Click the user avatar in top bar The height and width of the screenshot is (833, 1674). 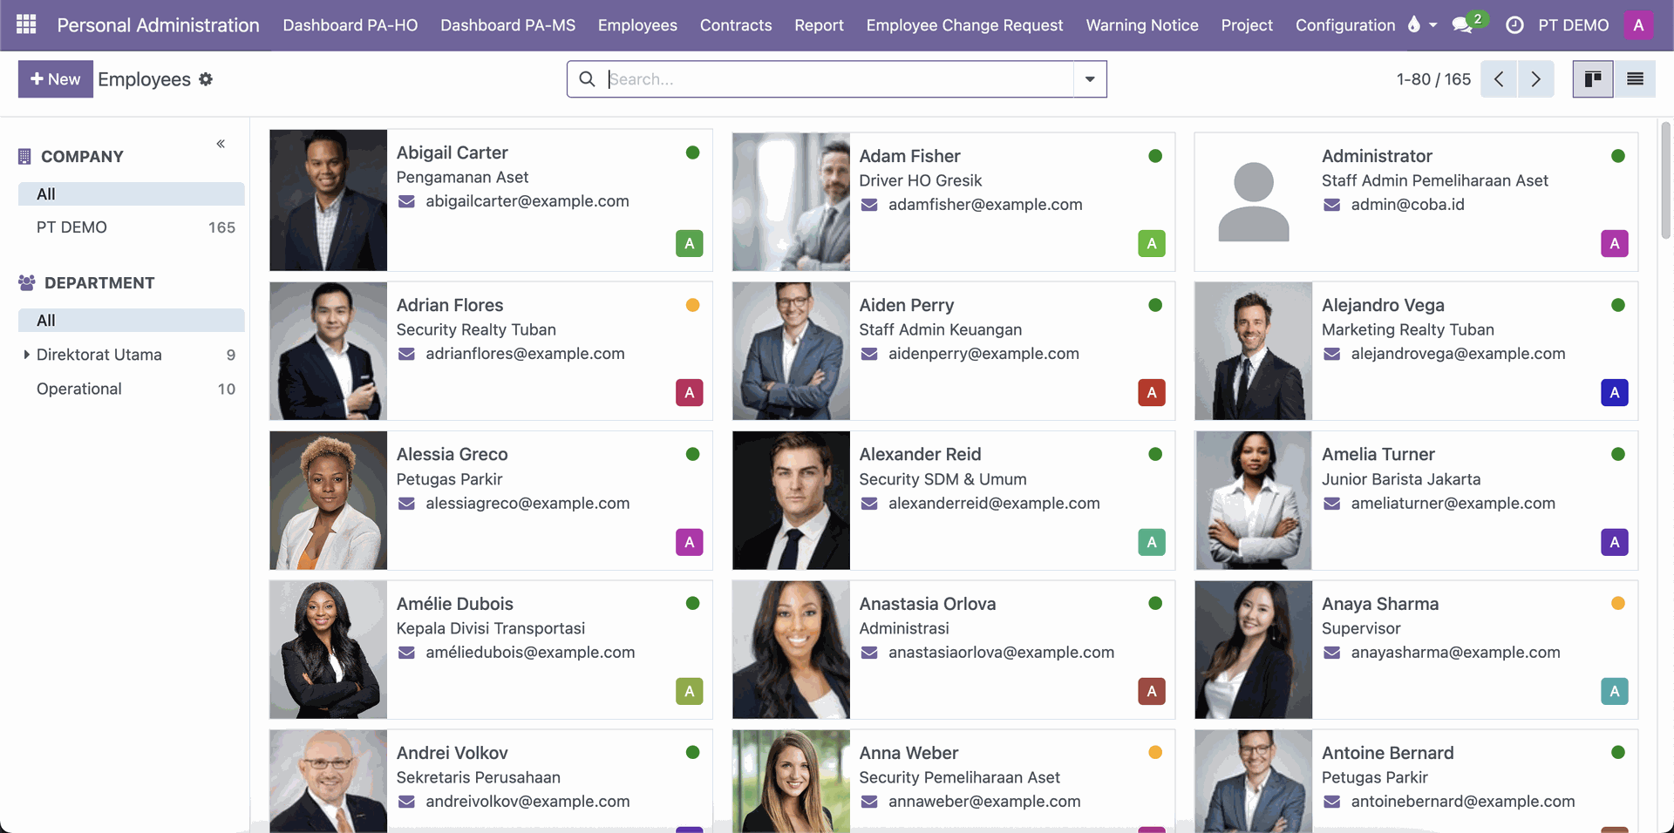point(1638,25)
